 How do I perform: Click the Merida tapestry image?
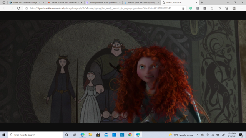tap(123, 72)
